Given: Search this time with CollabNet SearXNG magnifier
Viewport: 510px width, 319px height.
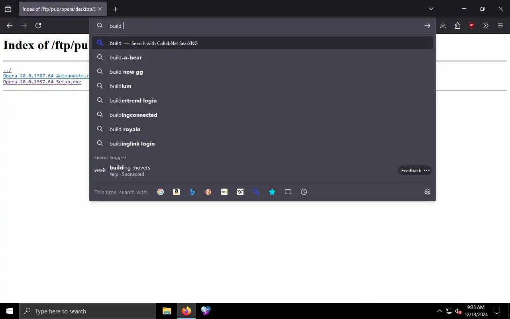Looking at the screenshot, I should [x=256, y=192].
